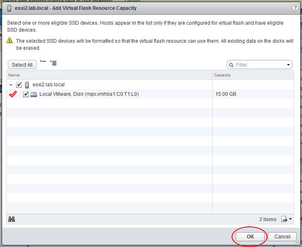This screenshot has width=302, height=247.
Task: Sort by the Name column header
Action: (x=109, y=75)
